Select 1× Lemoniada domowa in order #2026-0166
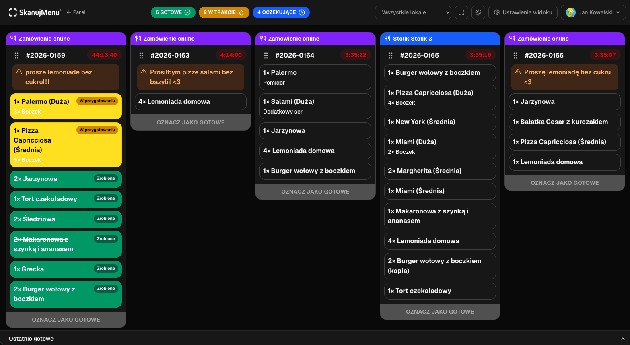The image size is (630, 345). (565, 162)
